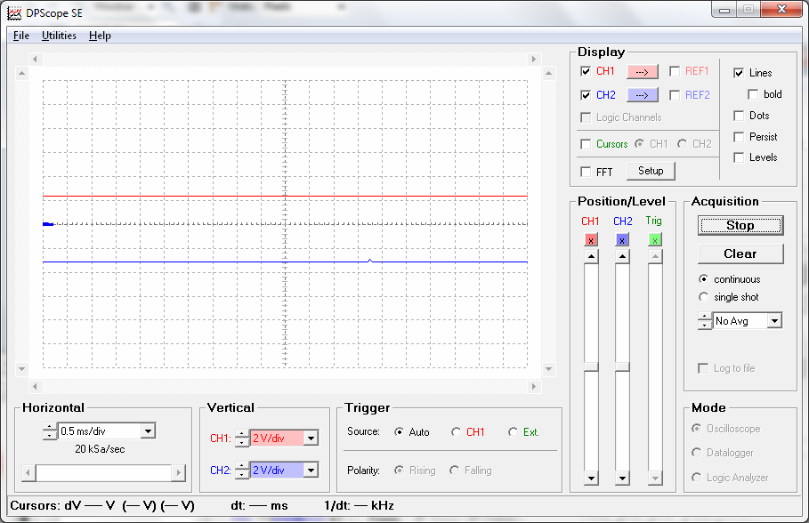Toggle the CH1 display checkbox
The width and height of the screenshot is (809, 523).
point(586,71)
